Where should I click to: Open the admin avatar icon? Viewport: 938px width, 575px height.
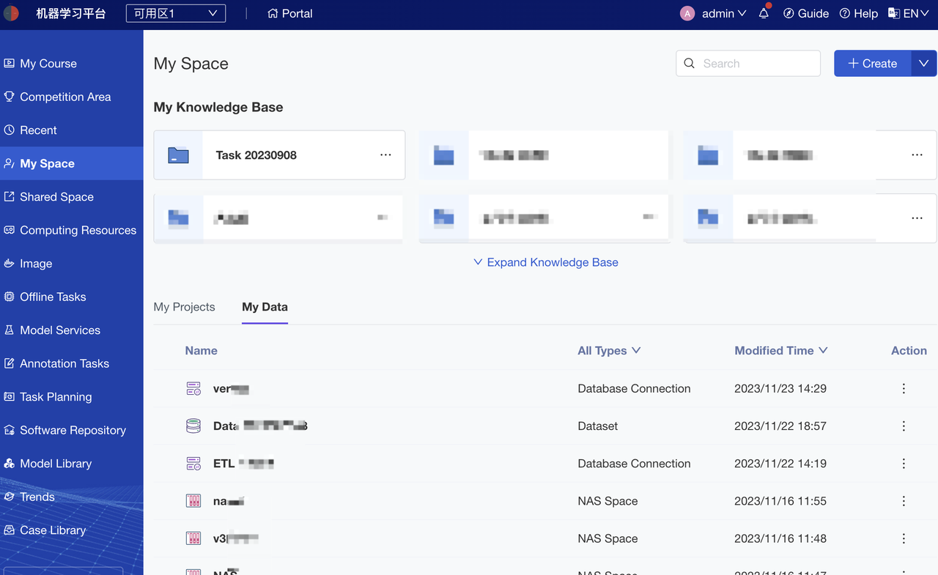(687, 13)
